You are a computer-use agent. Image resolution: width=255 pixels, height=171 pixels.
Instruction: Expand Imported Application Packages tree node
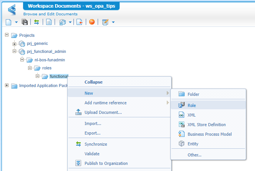coord(7,85)
